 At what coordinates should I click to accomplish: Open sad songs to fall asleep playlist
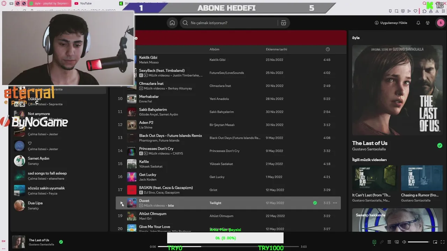pos(58,176)
